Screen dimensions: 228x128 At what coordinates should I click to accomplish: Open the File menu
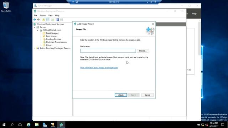tap(36, 15)
